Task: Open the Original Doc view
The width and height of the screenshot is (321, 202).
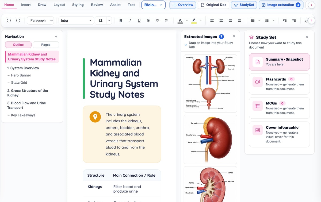Action: pyautogui.click(x=213, y=5)
